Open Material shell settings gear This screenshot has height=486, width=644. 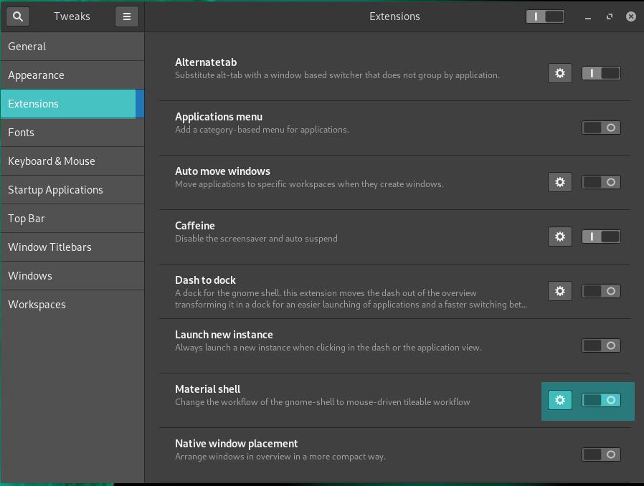click(560, 400)
